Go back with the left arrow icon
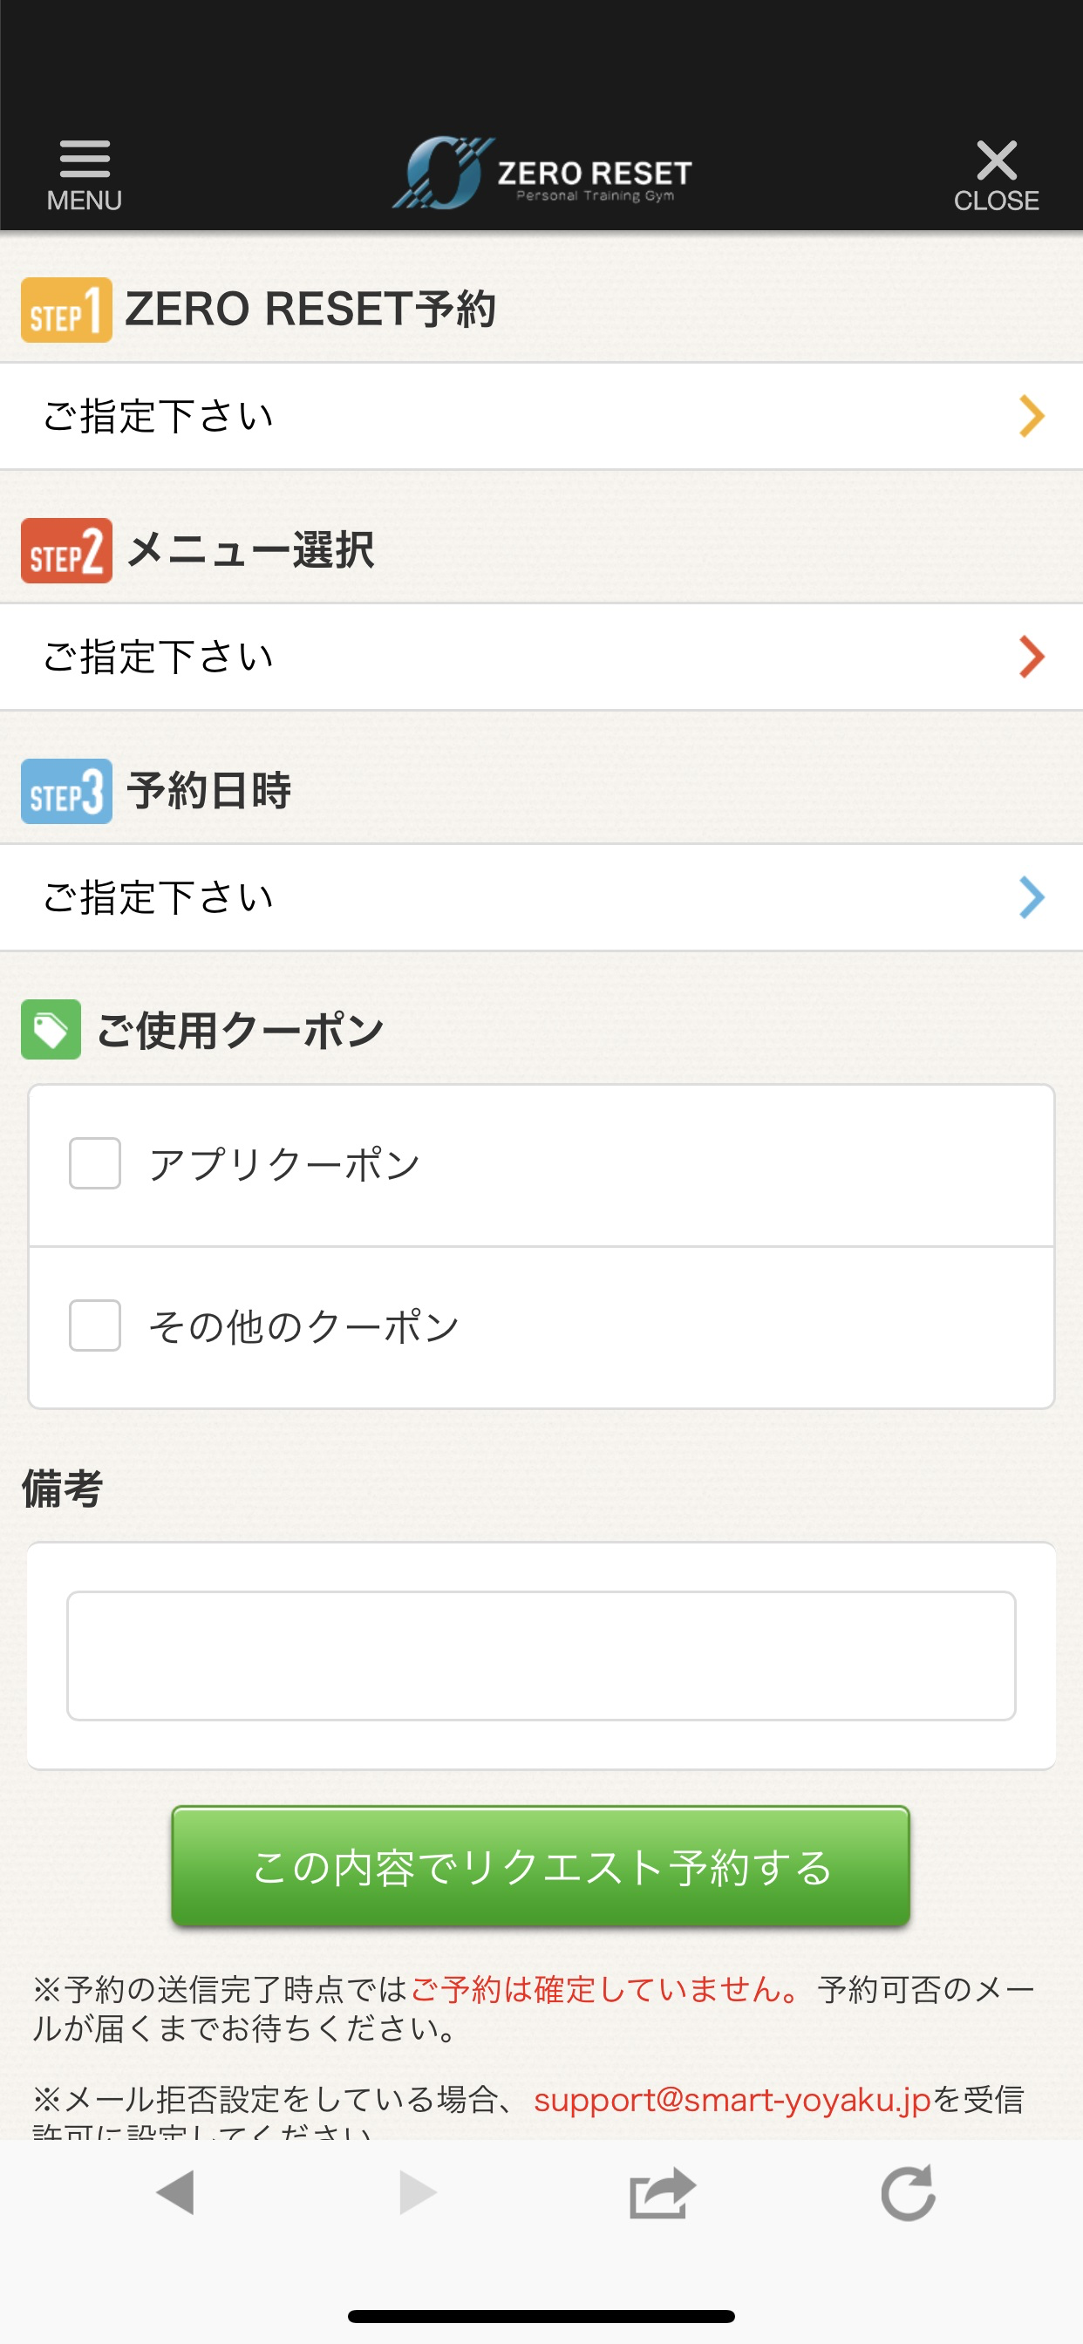The image size is (1083, 2344). point(175,2192)
